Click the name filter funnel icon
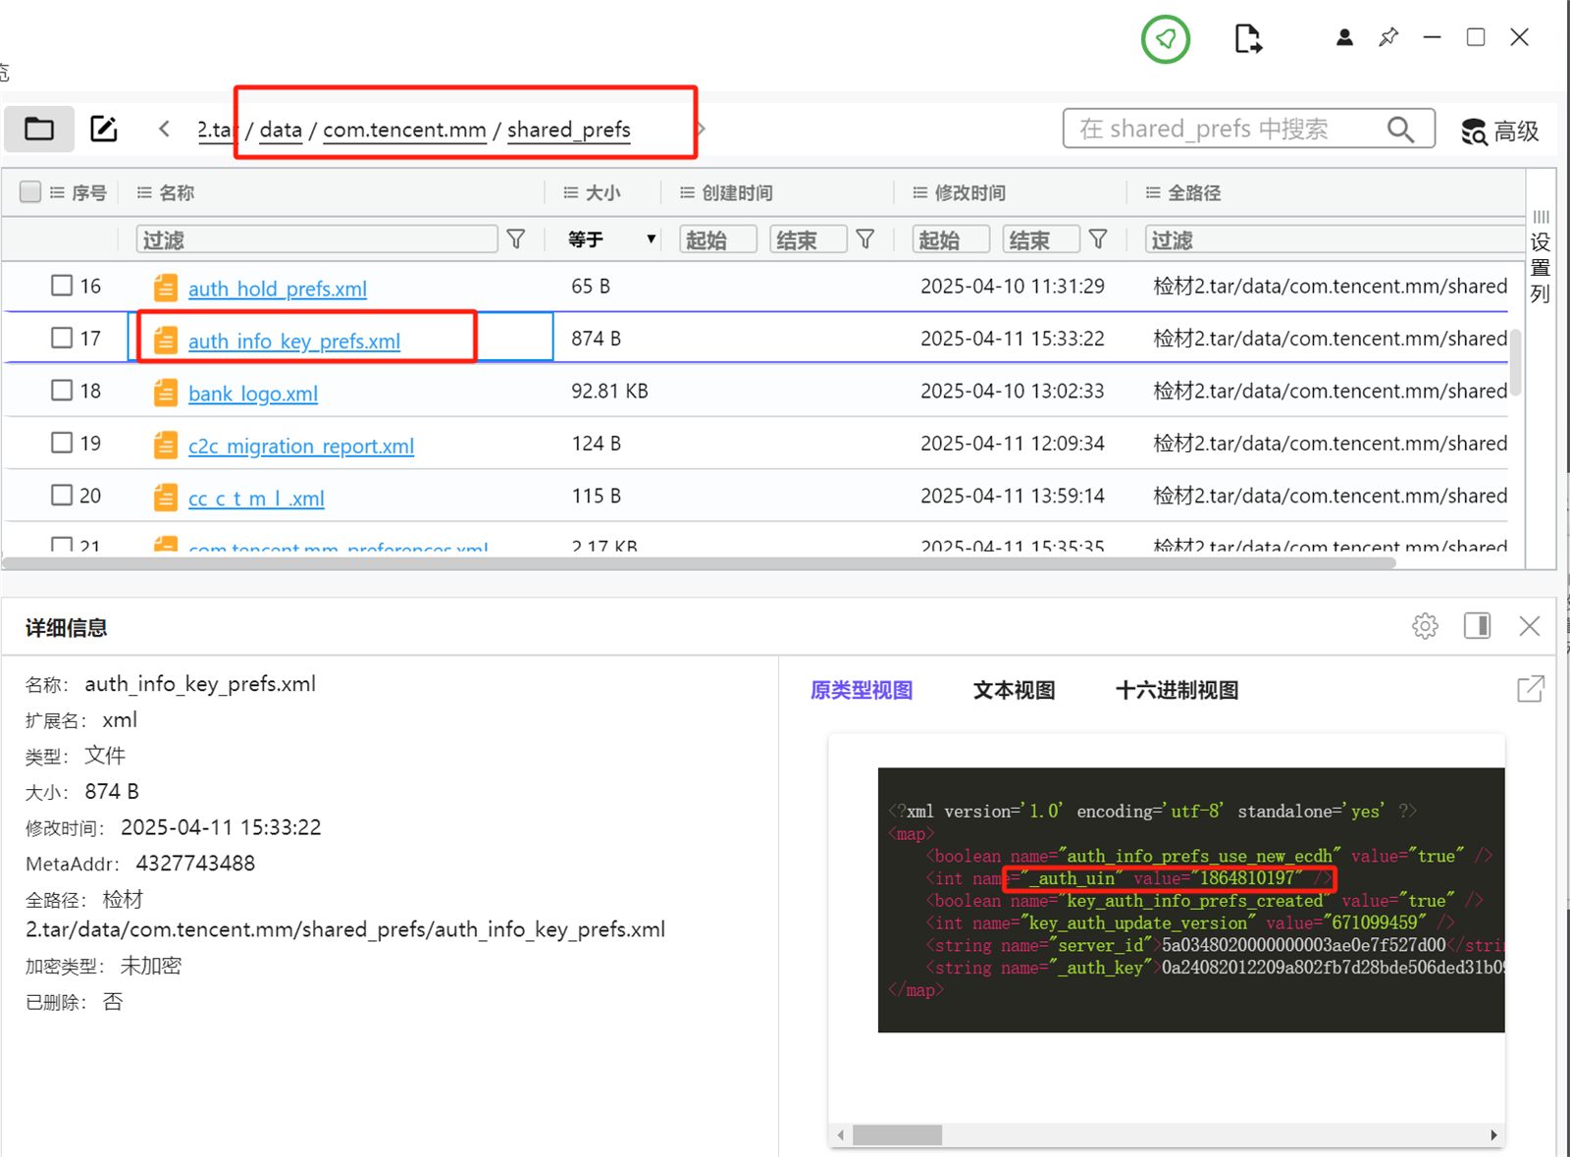 515,238
